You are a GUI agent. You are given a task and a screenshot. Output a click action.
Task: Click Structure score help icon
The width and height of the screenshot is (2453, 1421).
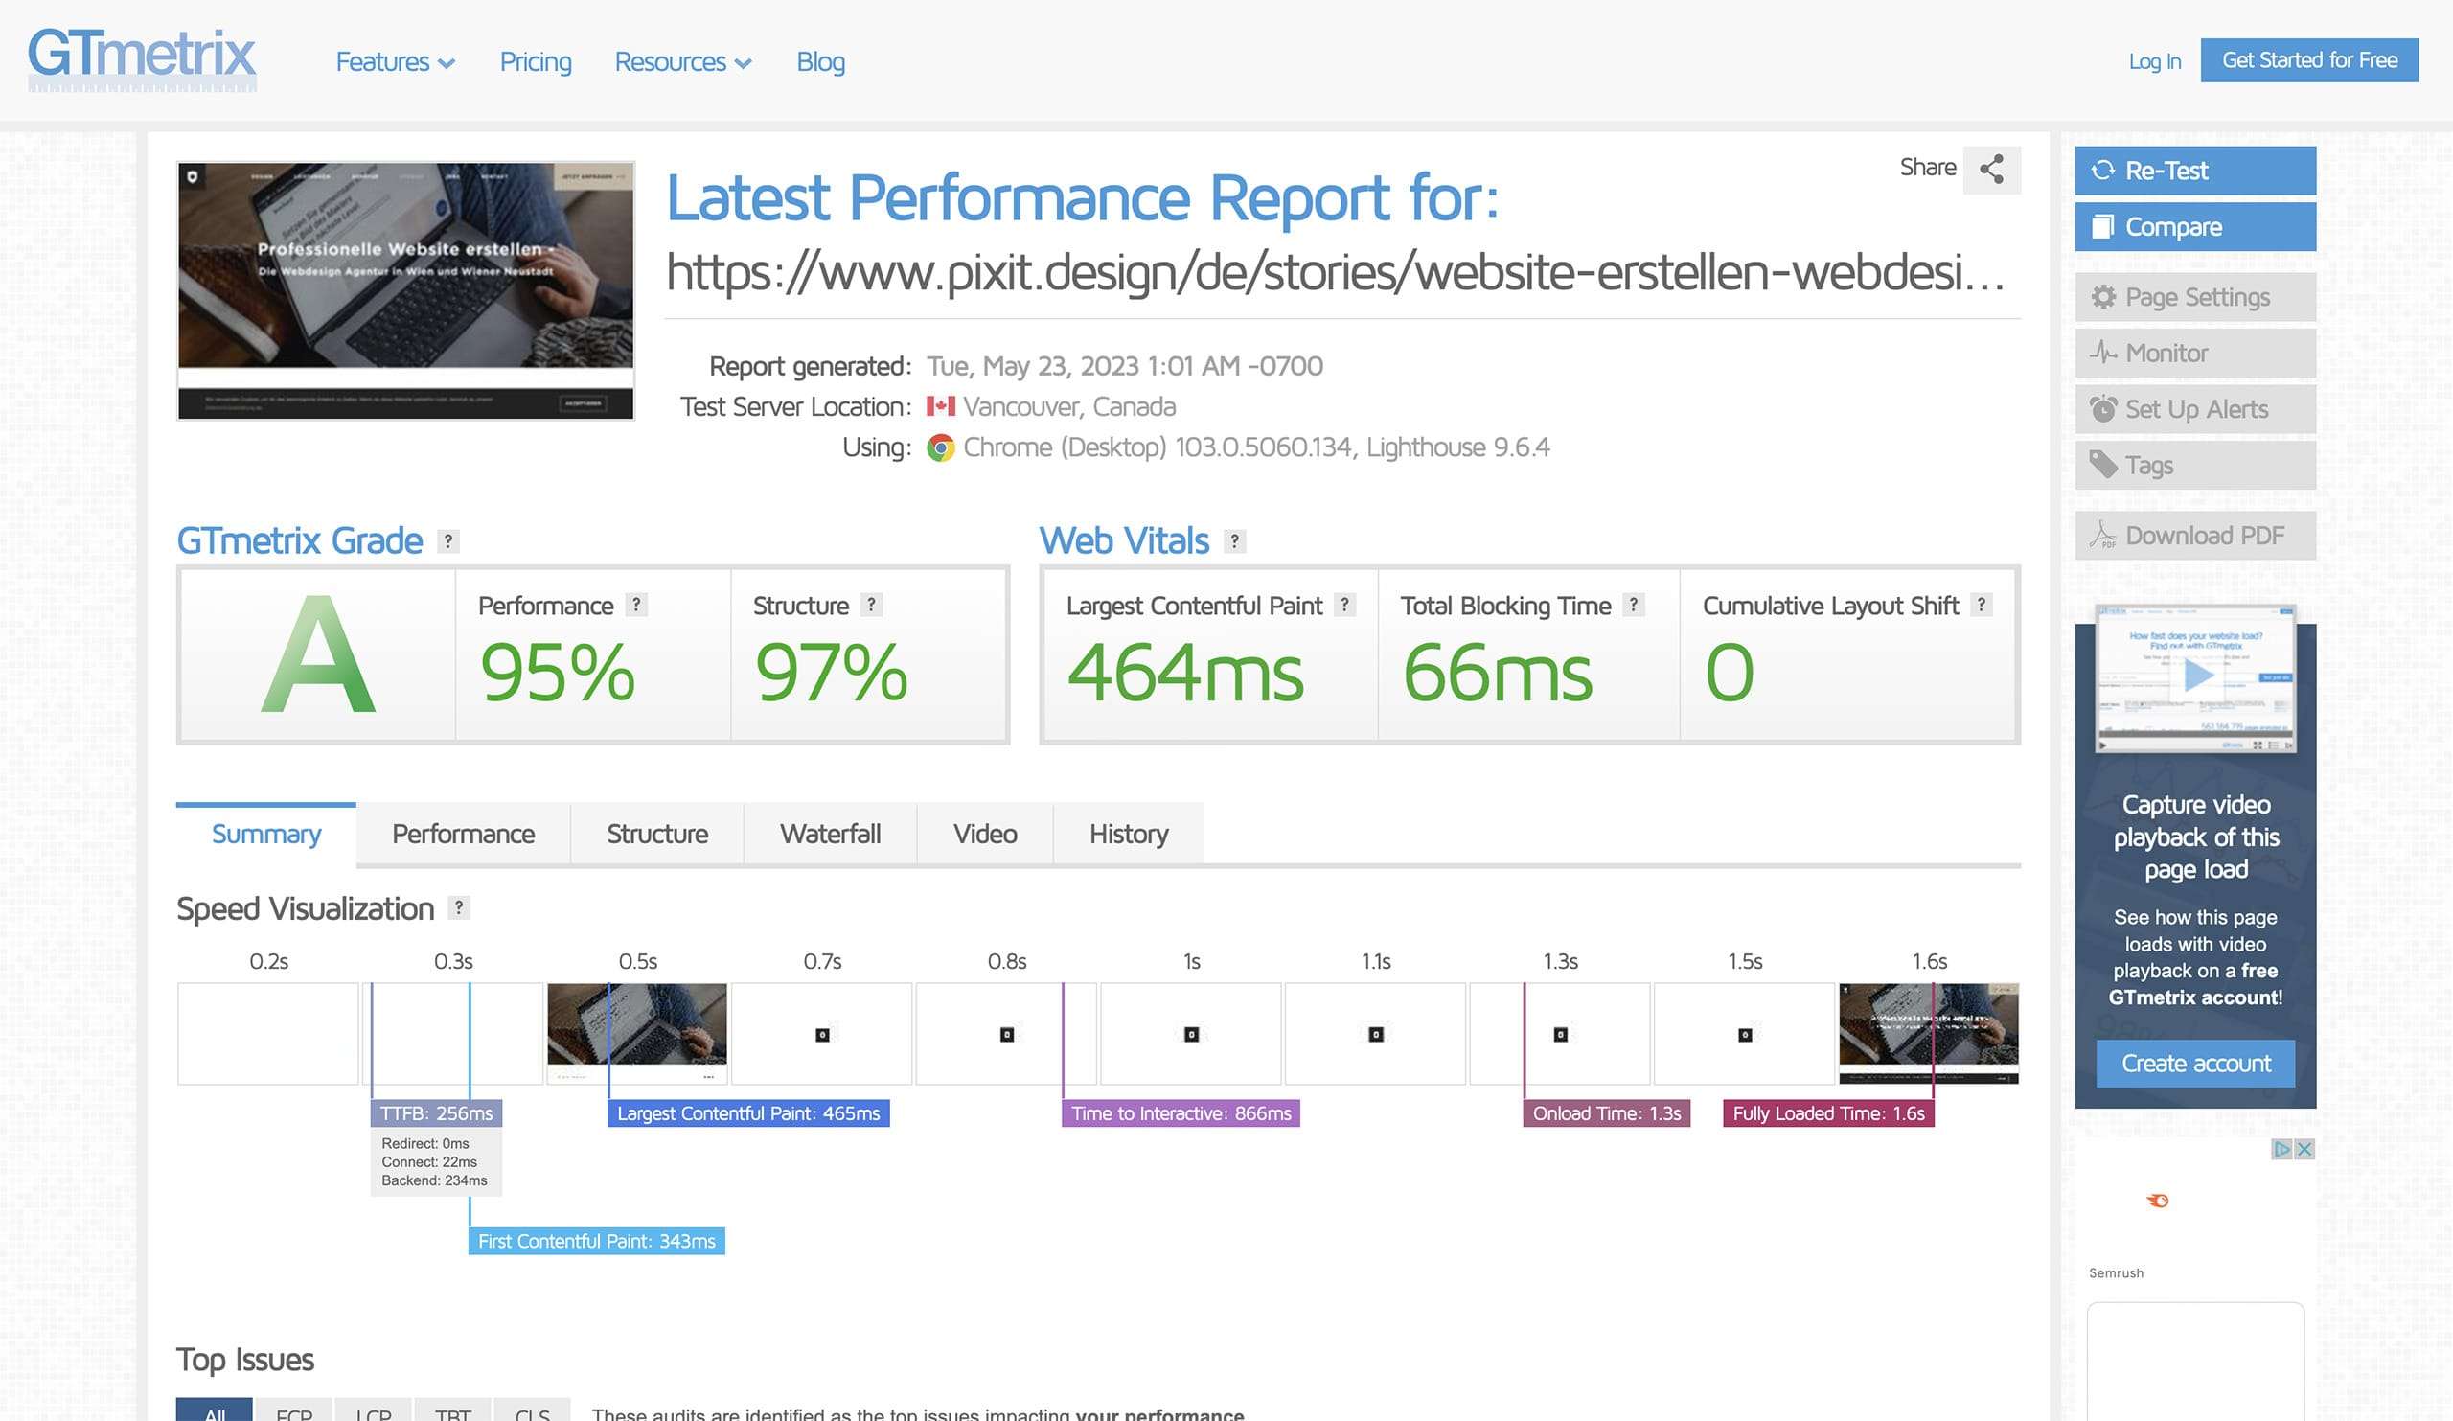tap(871, 605)
